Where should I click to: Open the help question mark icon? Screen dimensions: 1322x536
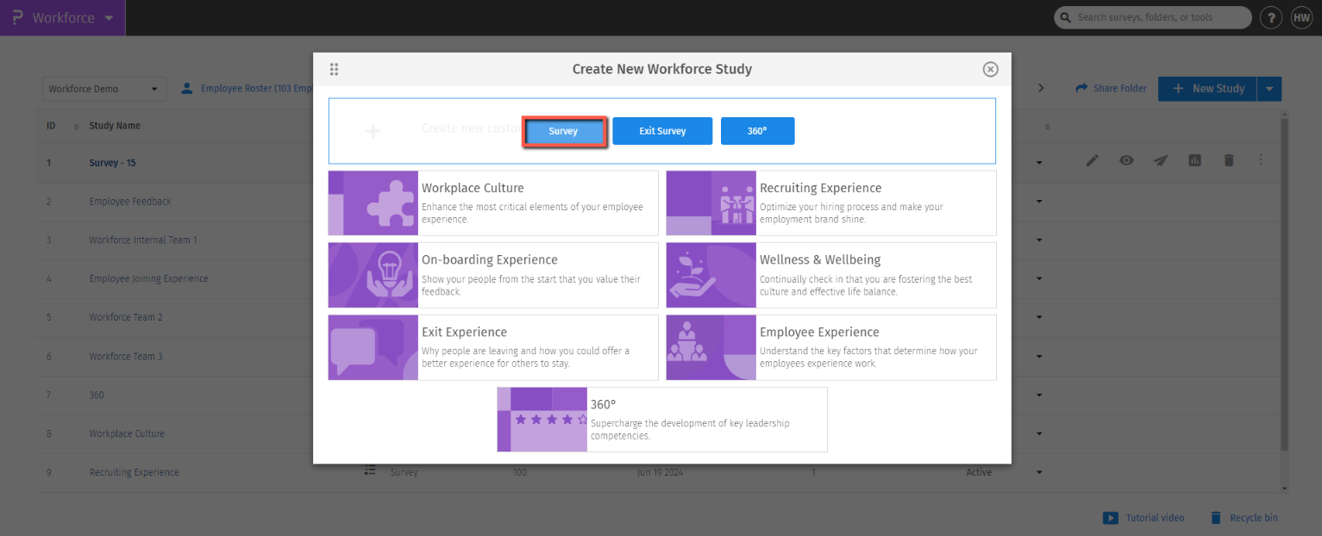tap(1270, 17)
